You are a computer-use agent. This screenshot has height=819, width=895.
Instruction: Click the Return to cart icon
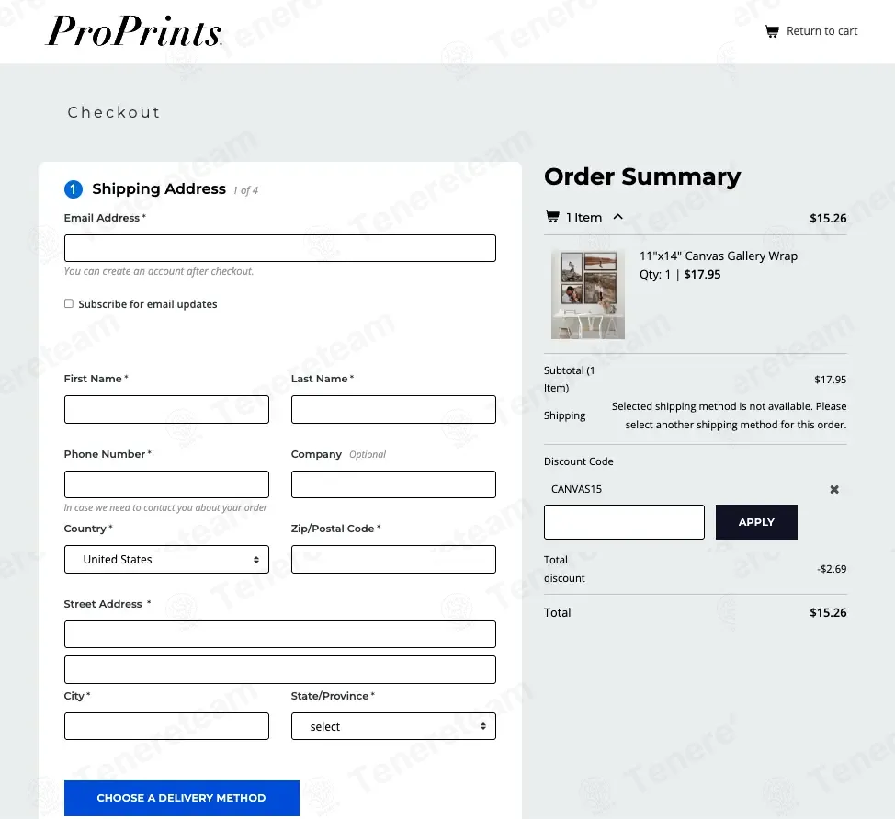pos(772,31)
